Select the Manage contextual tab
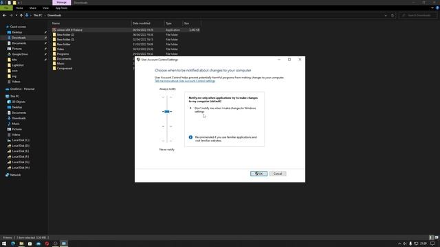Image resolution: width=440 pixels, height=247 pixels. pyautogui.click(x=61, y=3)
